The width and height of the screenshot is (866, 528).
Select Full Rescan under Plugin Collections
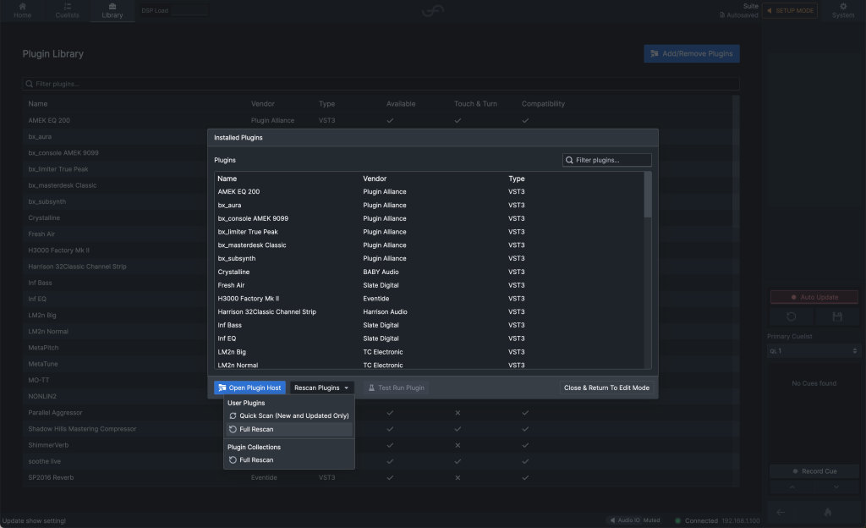pos(289,460)
